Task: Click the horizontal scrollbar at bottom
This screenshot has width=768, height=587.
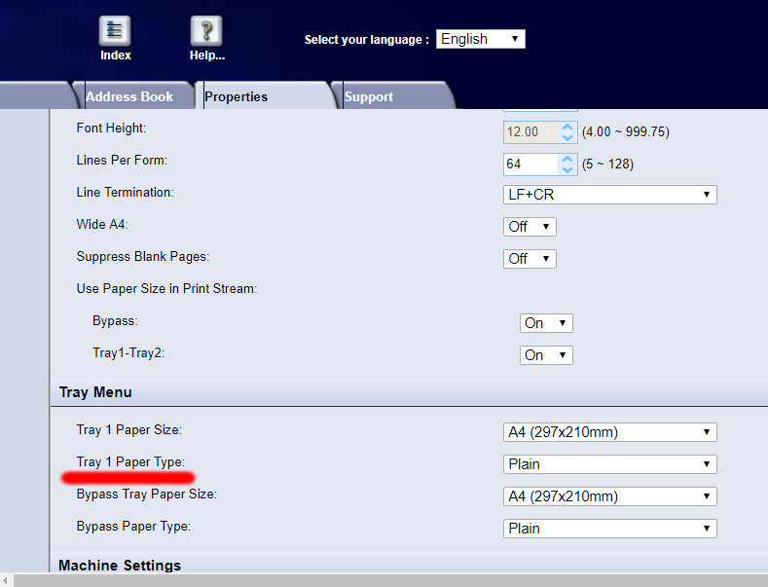Action: pos(389,580)
